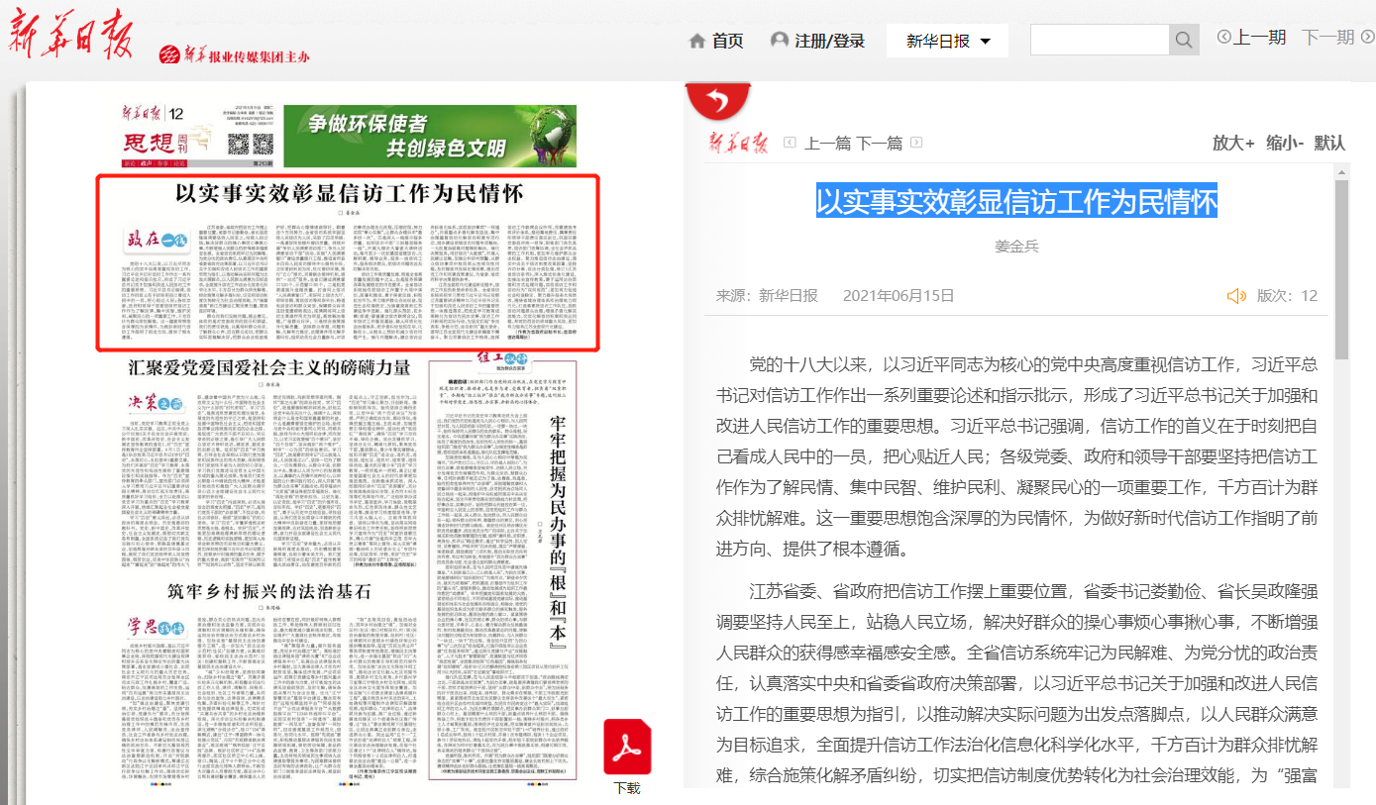Image resolution: width=1376 pixels, height=805 pixels.
Task: Click the date 2021年06月15日
Action: (899, 295)
